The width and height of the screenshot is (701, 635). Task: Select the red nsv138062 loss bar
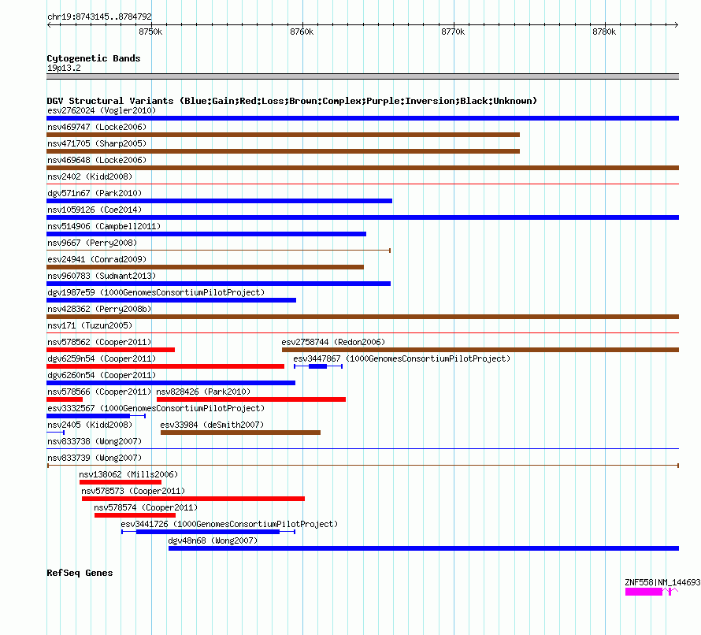121,482
